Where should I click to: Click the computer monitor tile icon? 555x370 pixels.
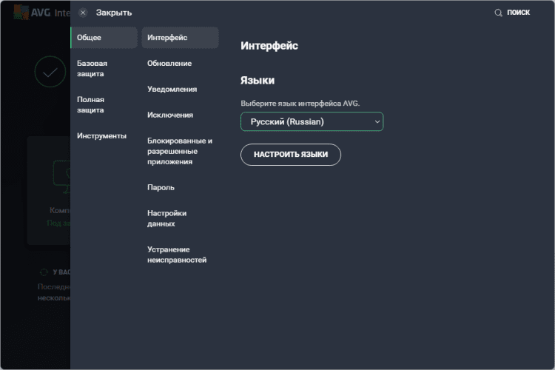[x=62, y=176]
